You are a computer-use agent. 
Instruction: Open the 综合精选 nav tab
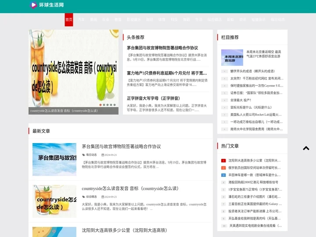click(215, 20)
